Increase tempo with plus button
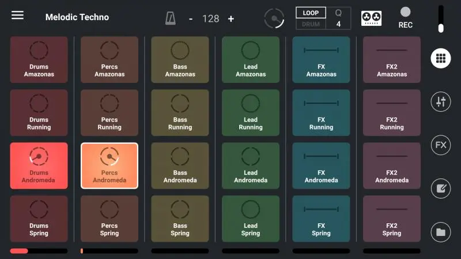Screen dimensions: 461x259 click(x=231, y=19)
